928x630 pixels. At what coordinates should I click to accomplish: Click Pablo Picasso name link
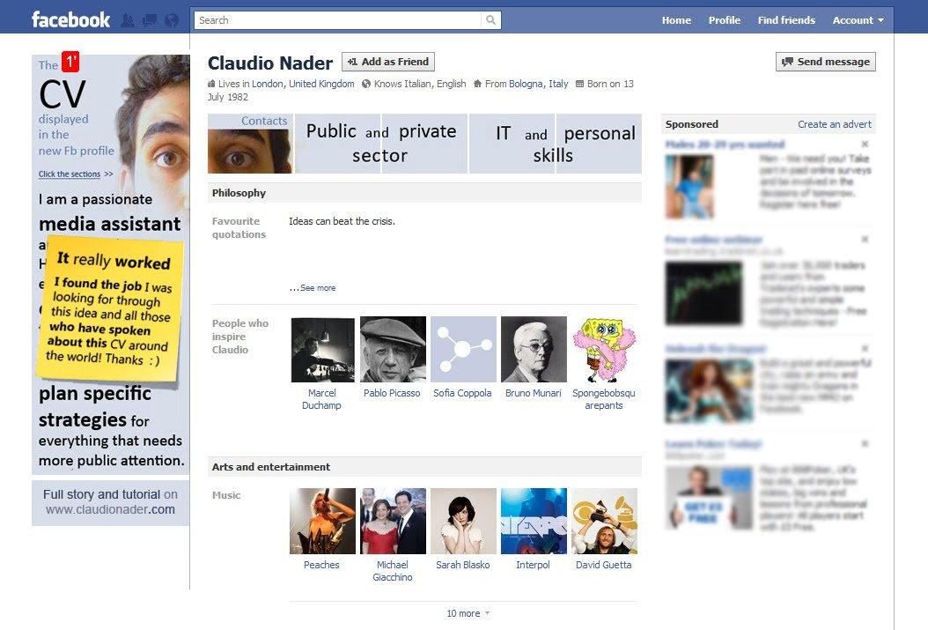point(392,393)
